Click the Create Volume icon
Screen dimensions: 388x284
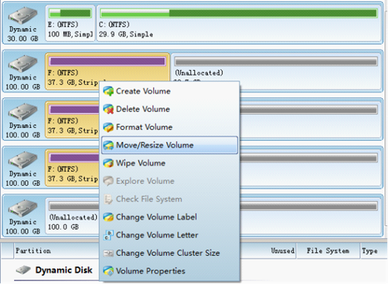pyautogui.click(x=109, y=91)
